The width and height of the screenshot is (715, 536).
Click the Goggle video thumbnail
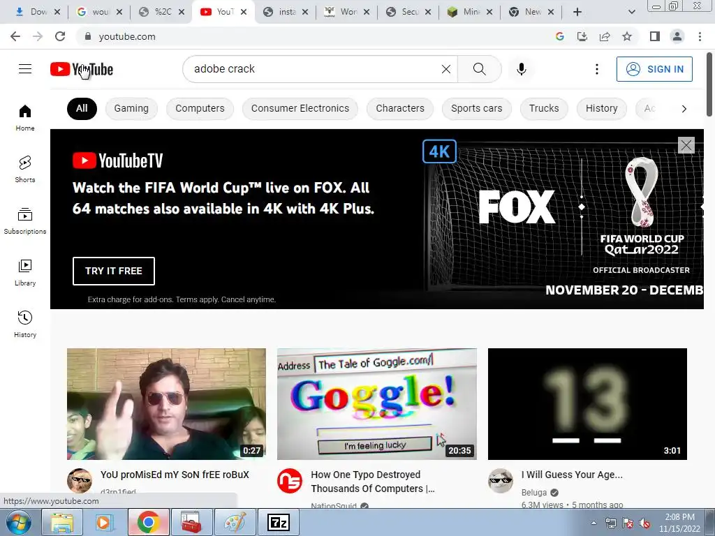(376, 404)
